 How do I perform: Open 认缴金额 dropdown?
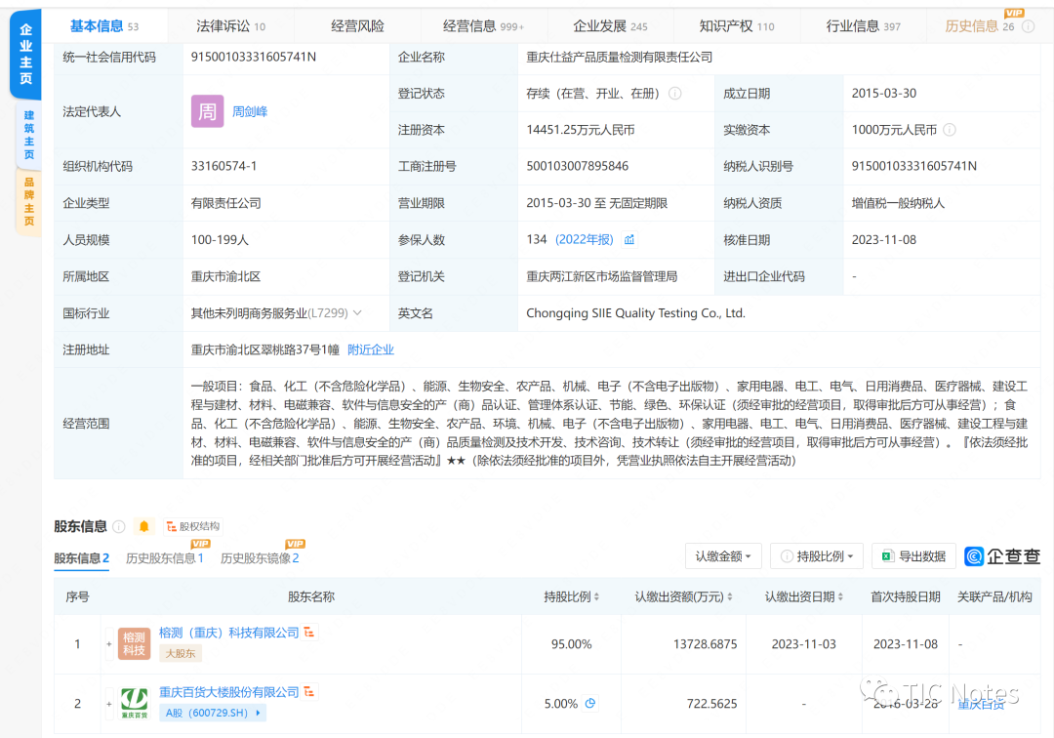coord(722,555)
